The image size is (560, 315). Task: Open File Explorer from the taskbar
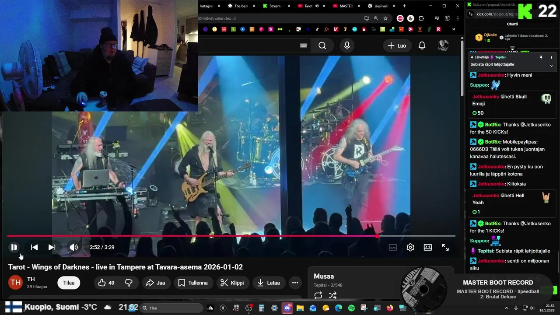(x=300, y=308)
